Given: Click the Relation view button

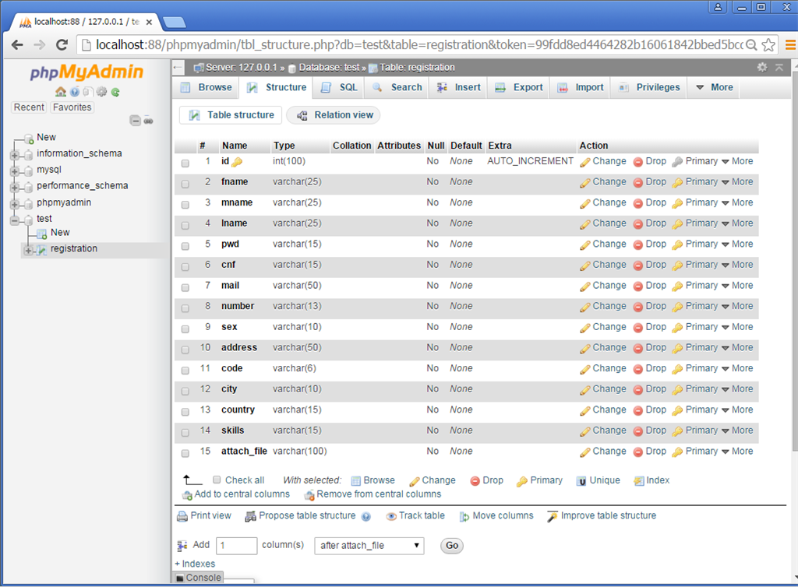Looking at the screenshot, I should [x=334, y=115].
